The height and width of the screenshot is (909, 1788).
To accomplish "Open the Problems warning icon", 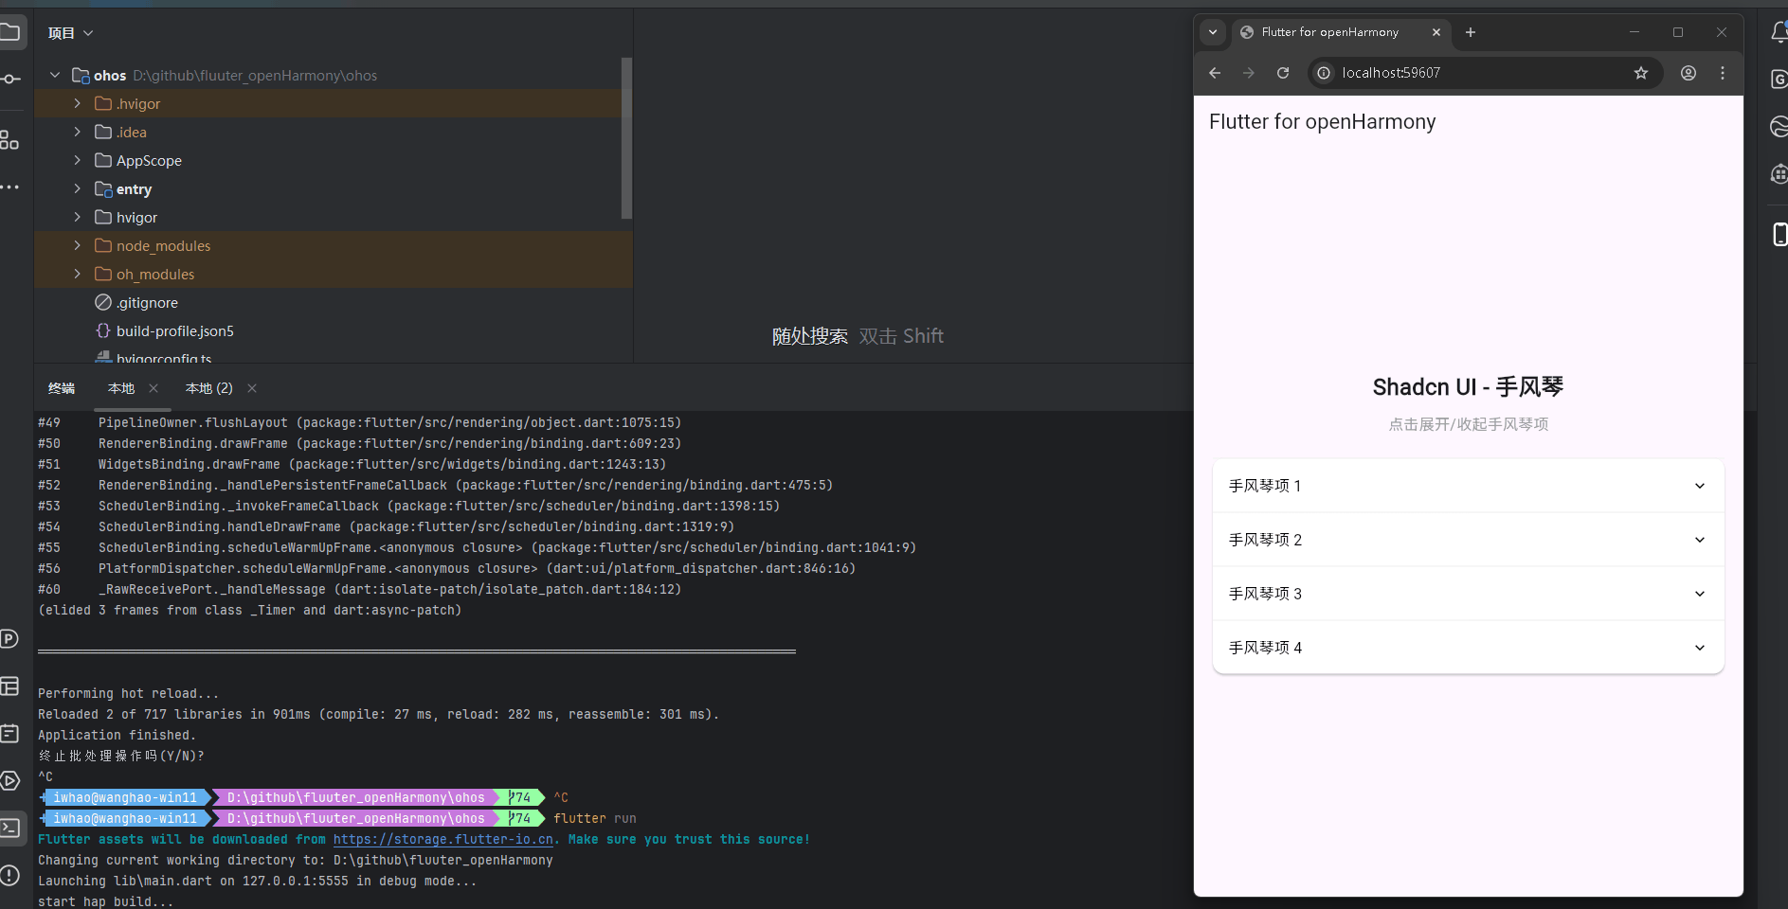I will pos(9,875).
